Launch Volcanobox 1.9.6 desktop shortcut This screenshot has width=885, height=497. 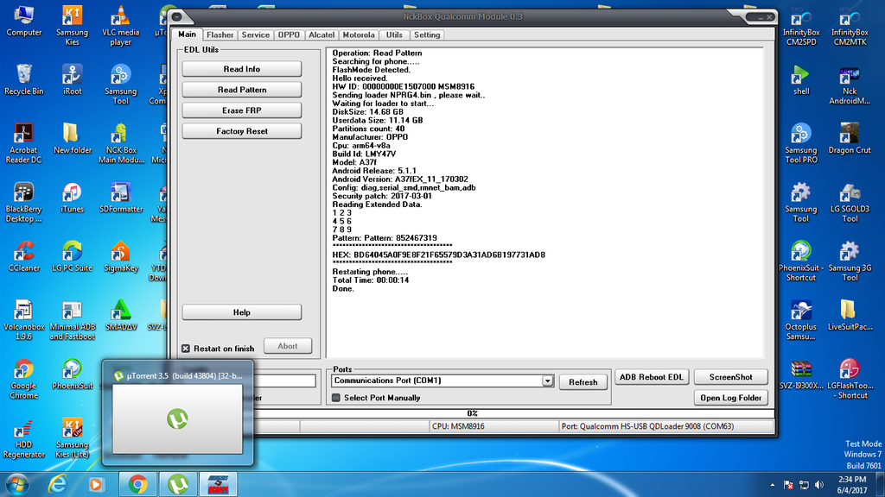coord(23,316)
